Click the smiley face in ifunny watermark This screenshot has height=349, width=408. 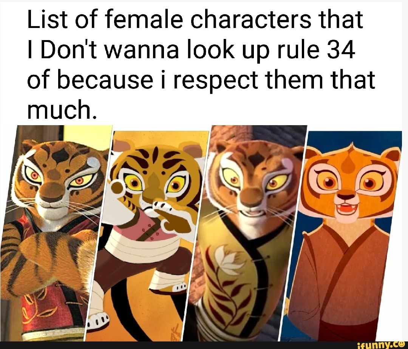[x=401, y=344]
